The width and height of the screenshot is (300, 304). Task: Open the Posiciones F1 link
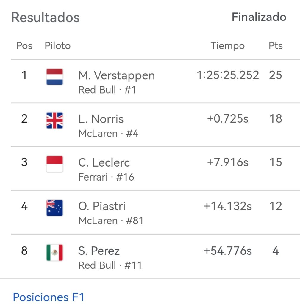[49, 297]
